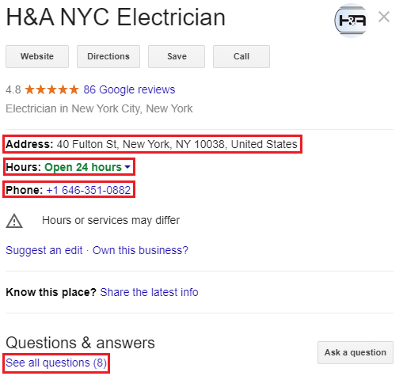The width and height of the screenshot is (403, 376).
Task: Click the H&A business logo icon
Action: (x=352, y=21)
